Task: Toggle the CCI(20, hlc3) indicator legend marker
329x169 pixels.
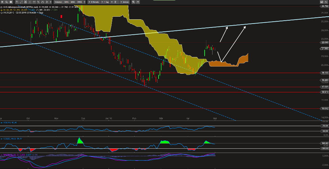Action: click(1, 139)
